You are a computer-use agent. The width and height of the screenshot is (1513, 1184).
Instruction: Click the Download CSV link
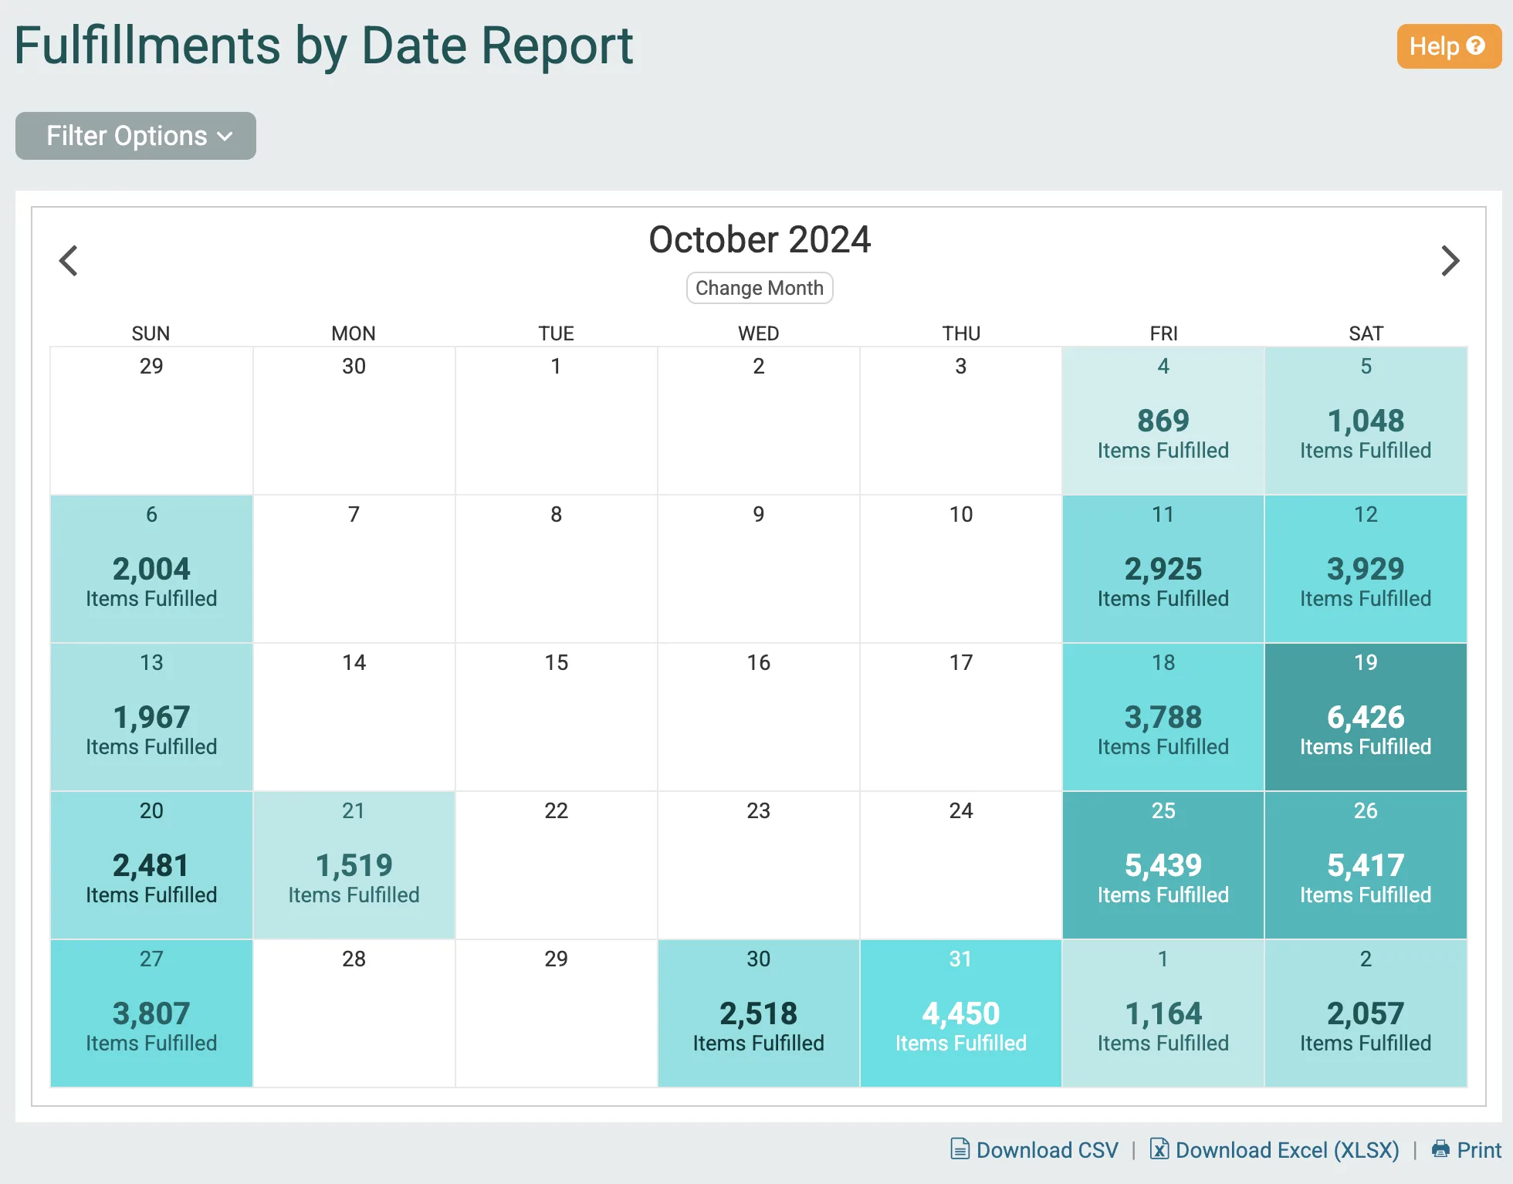click(1047, 1150)
